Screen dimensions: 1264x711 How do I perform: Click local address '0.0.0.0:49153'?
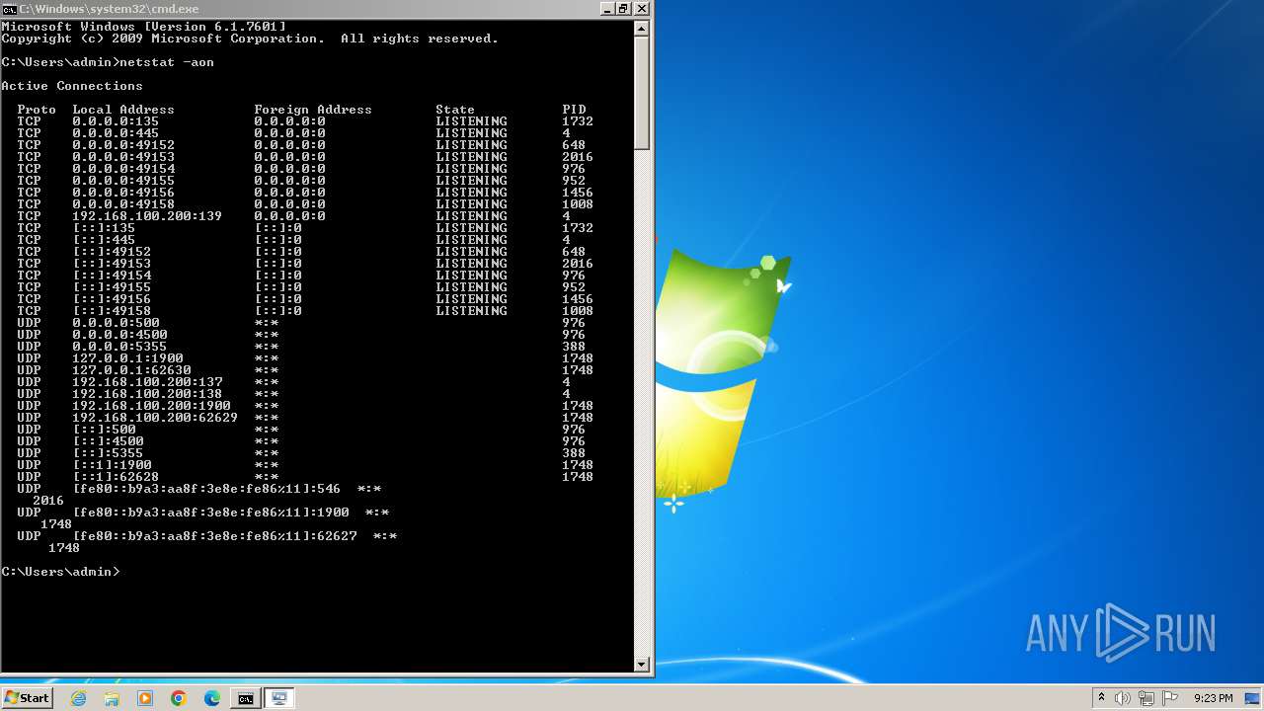[123, 157]
